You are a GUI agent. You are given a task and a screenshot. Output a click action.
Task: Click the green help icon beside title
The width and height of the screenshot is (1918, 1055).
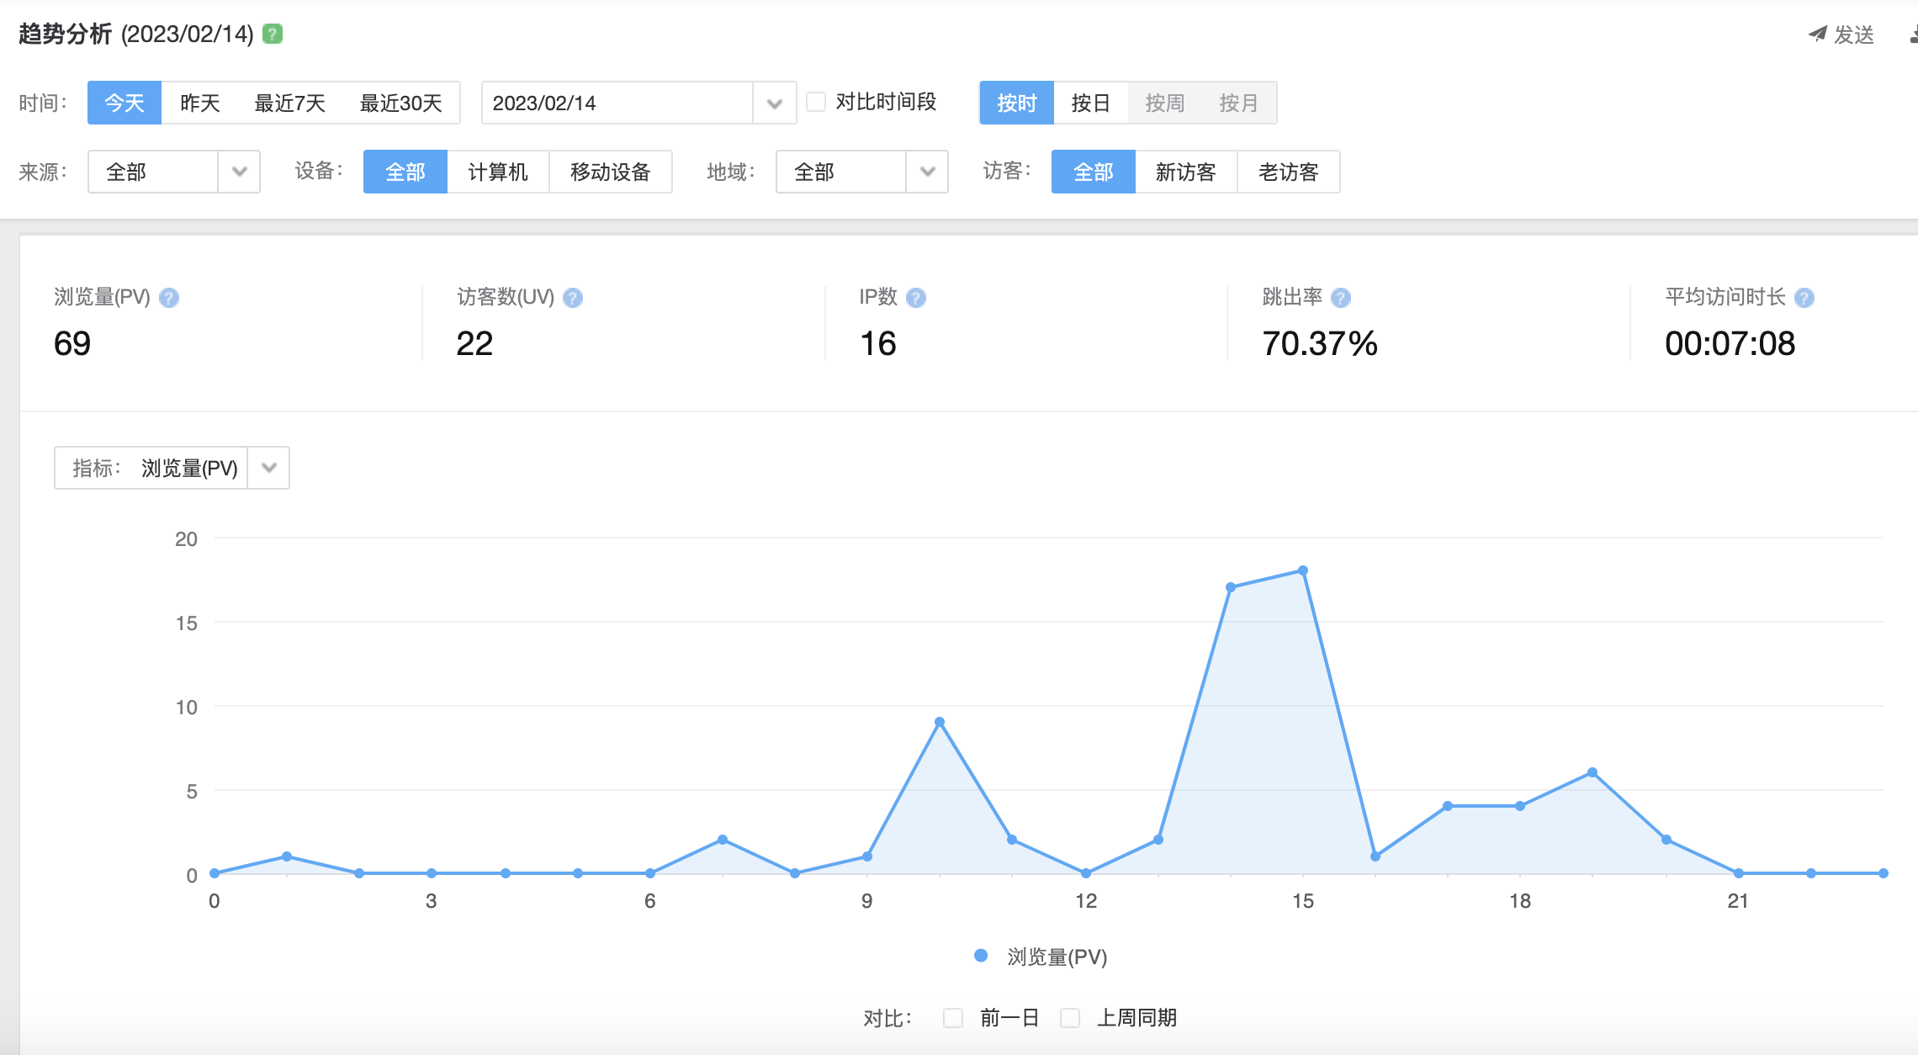coord(272,34)
